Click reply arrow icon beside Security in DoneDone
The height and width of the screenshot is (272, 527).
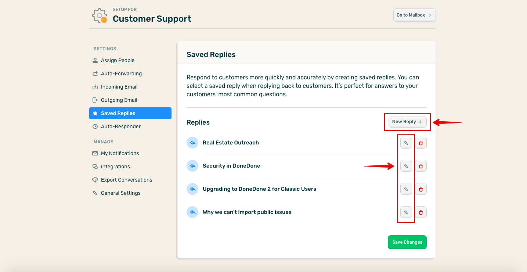click(x=192, y=166)
